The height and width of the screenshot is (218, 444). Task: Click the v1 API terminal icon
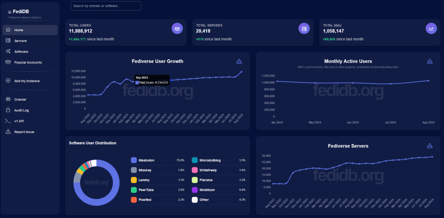[8, 121]
